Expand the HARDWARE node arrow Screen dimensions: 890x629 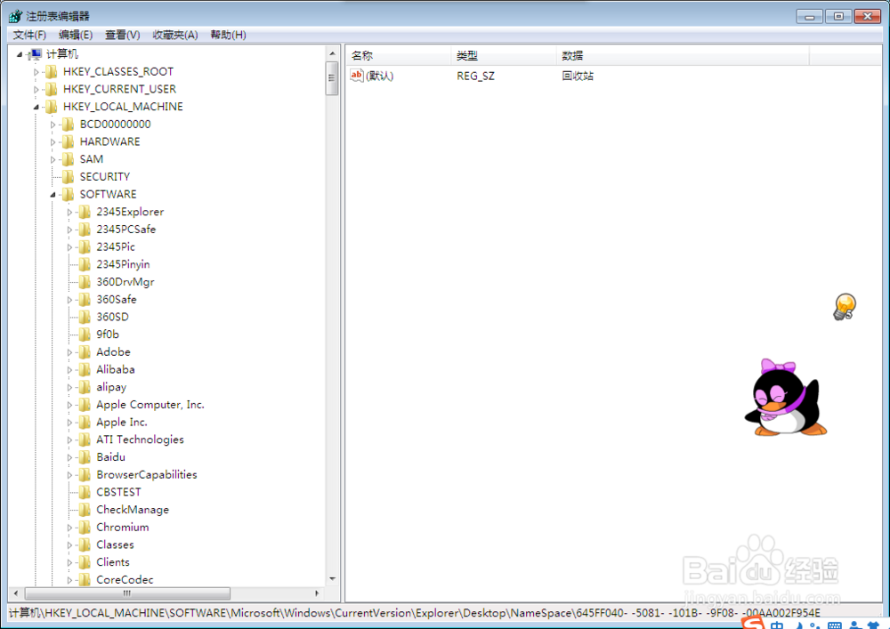click(53, 142)
